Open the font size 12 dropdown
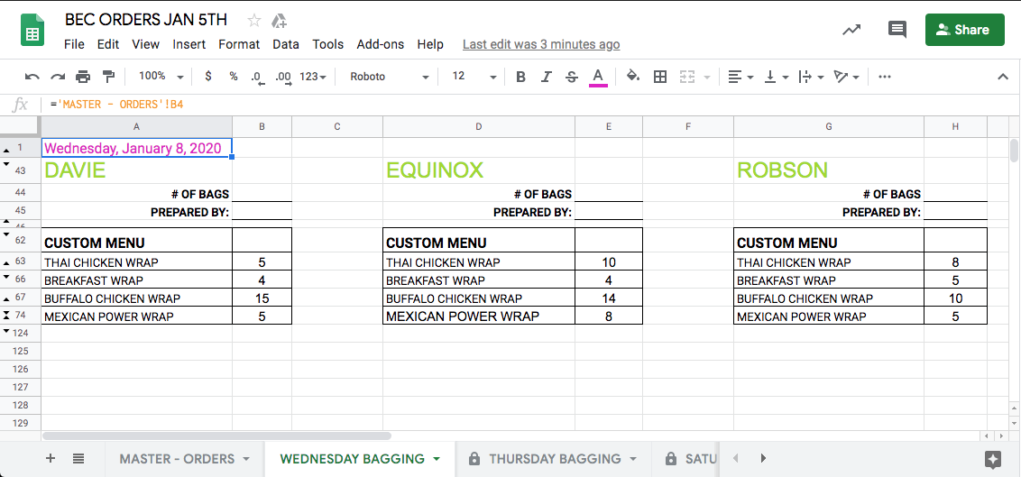 (474, 77)
